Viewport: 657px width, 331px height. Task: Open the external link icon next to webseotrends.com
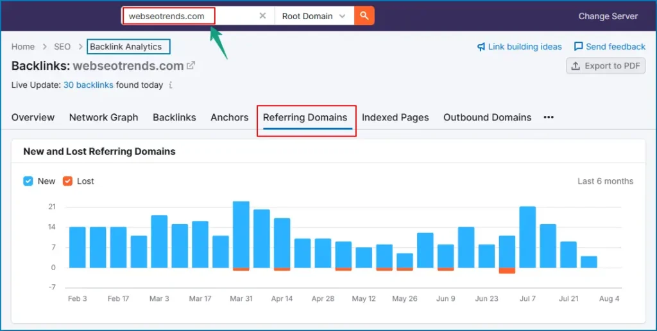click(191, 65)
